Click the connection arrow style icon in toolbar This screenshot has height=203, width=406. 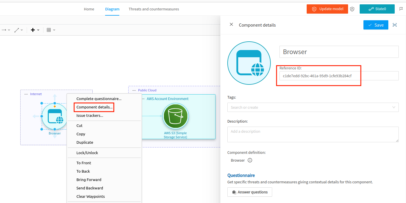click(x=4, y=30)
